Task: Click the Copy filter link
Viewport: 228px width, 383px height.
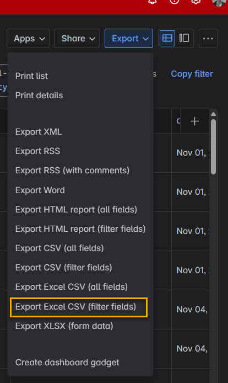Action: (x=192, y=74)
